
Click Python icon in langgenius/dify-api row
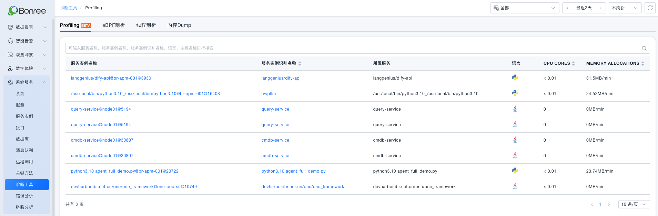click(x=515, y=78)
